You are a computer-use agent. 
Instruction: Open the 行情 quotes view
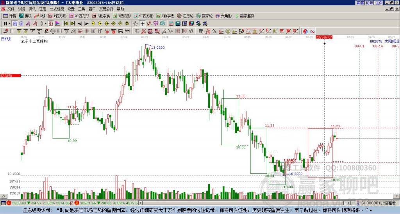tap(10, 16)
